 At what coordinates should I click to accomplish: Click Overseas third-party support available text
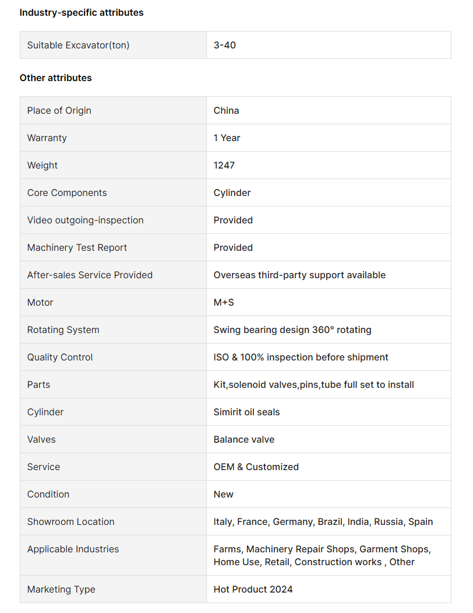tap(299, 275)
